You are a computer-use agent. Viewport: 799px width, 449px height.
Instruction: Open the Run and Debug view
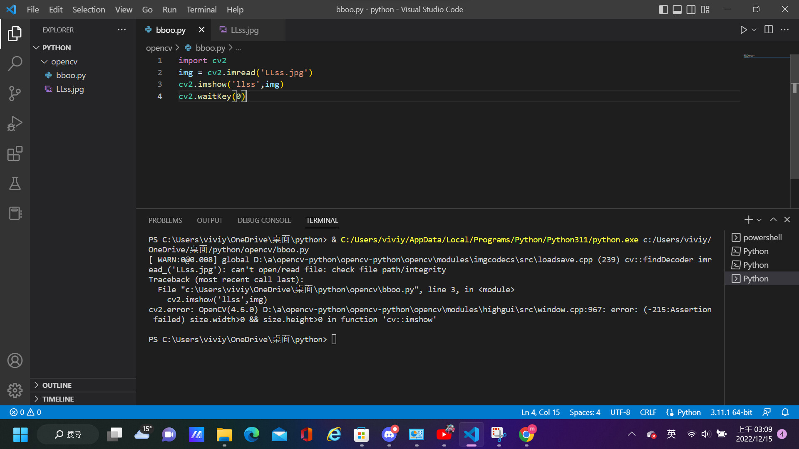(15, 123)
